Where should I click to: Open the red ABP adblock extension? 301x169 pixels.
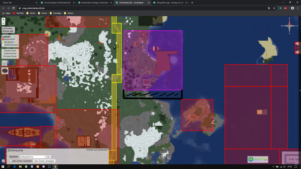coord(286,8)
